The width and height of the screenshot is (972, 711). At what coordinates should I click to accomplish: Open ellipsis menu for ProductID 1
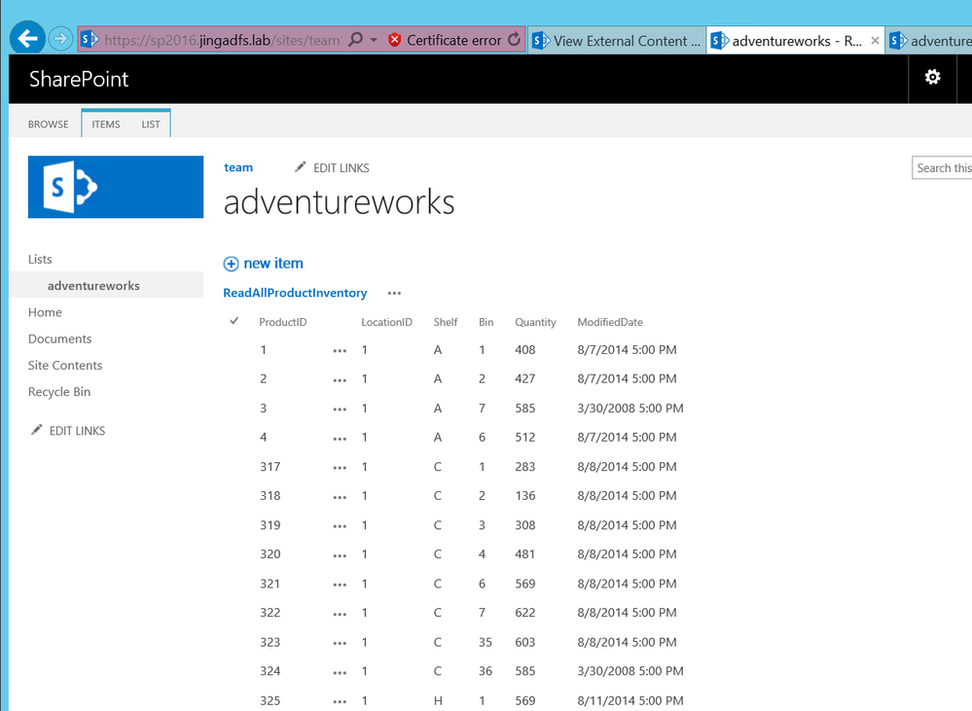(x=340, y=351)
